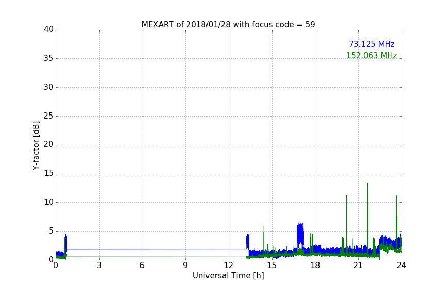Click the green spike peak near 14.4 hours
Image resolution: width=446 pixels, height=297 pixels.
(x=264, y=227)
